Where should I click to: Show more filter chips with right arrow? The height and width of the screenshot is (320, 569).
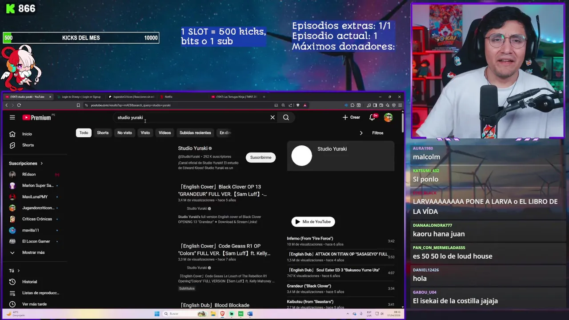tap(361, 133)
